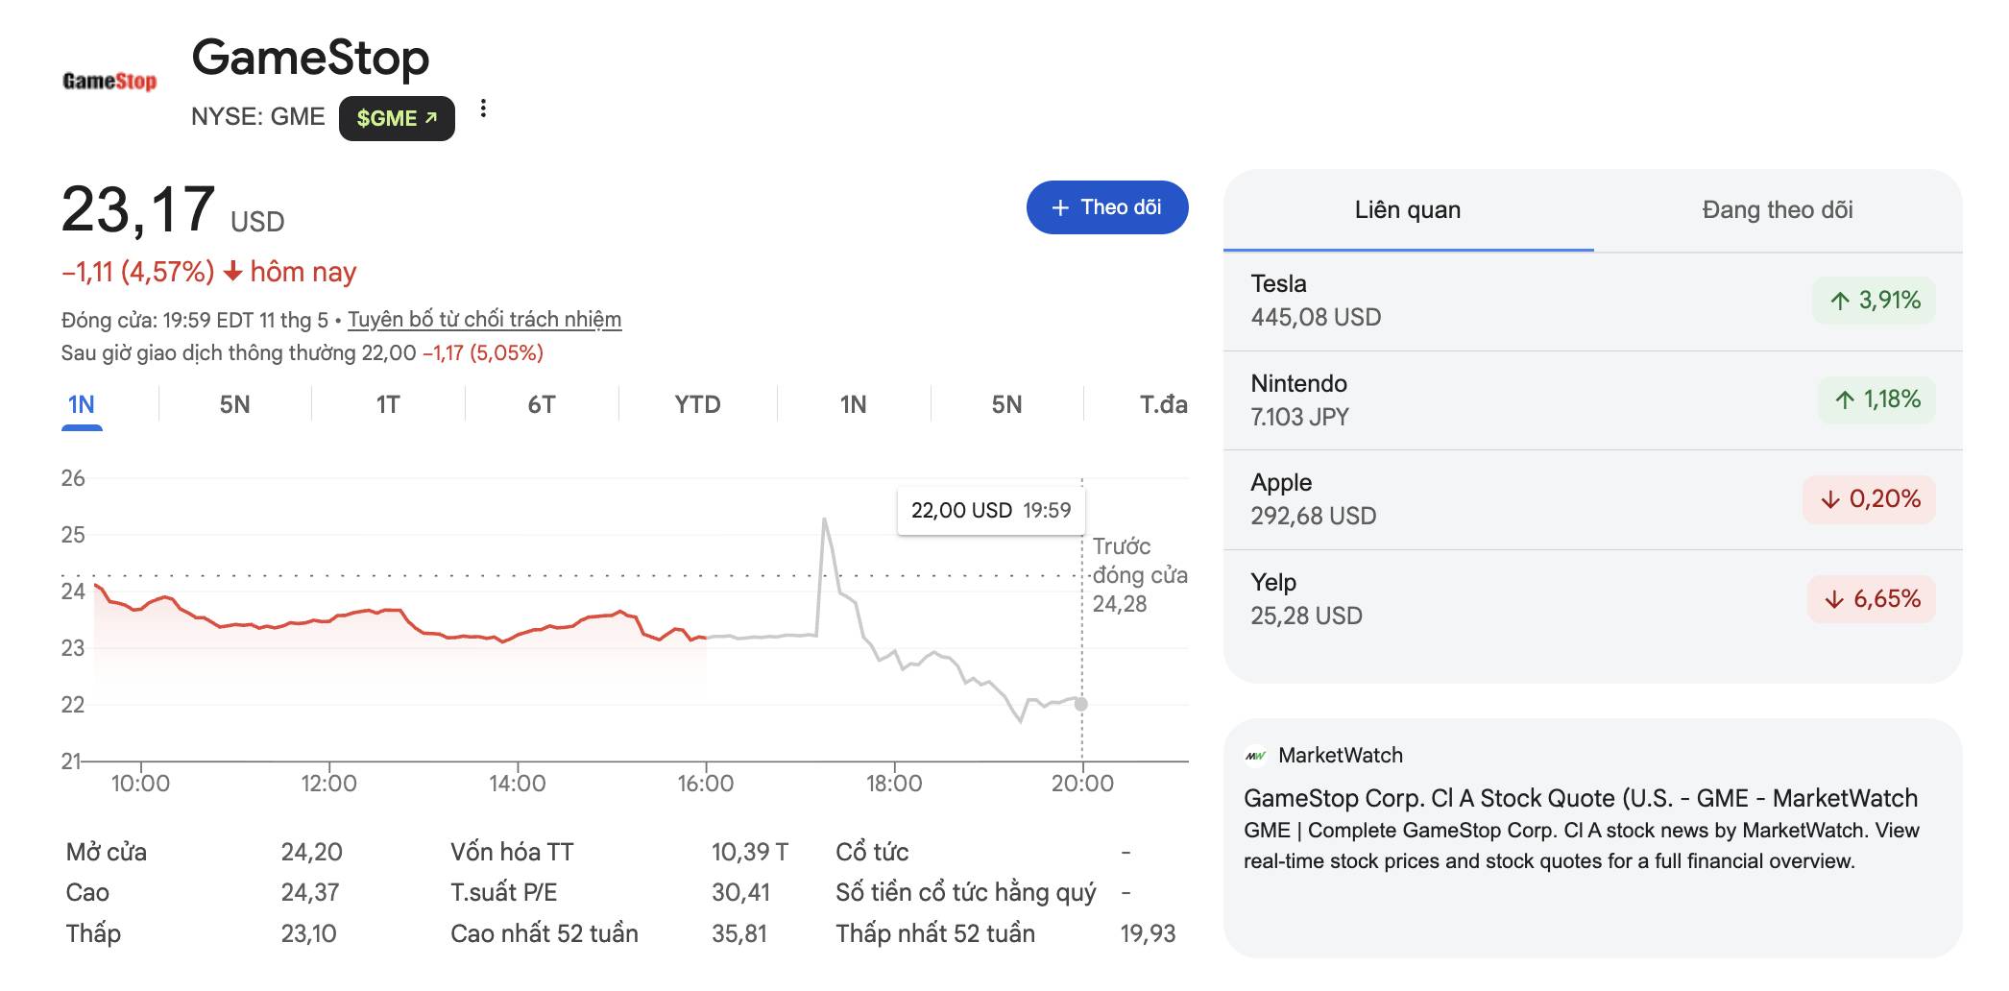Click the −1,11 (4,57%) daily change text

138,272
